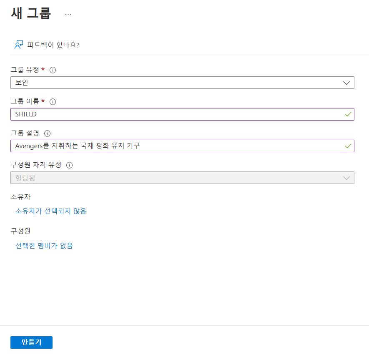Open the ellipsis menu beside 새 그룹

pyautogui.click(x=68, y=14)
